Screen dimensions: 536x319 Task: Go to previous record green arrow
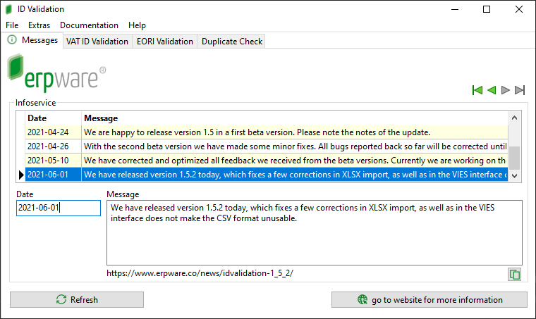coord(492,90)
